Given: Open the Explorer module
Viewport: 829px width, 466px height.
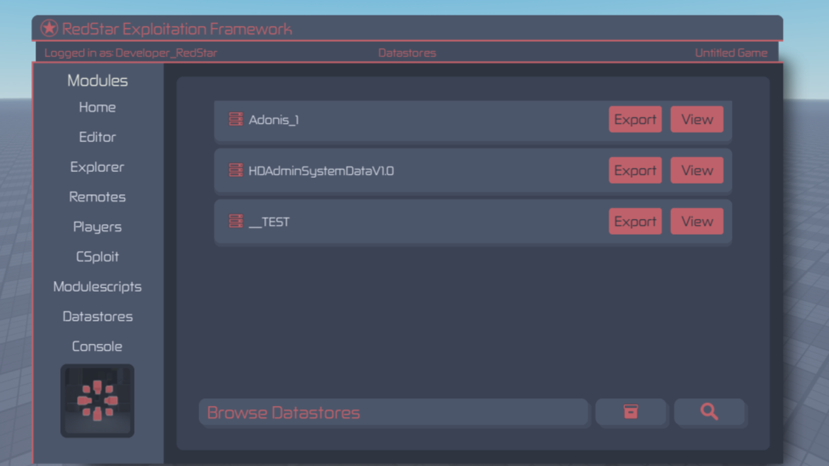Looking at the screenshot, I should click(97, 167).
